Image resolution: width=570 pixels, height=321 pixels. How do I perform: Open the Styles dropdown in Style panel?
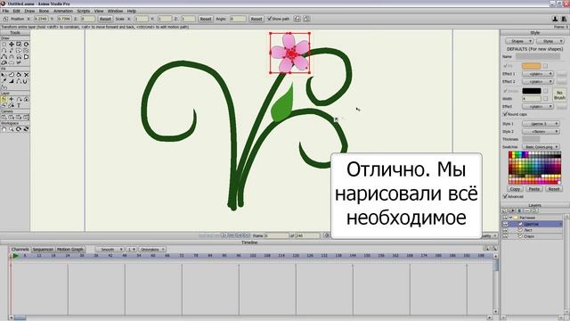(x=550, y=41)
